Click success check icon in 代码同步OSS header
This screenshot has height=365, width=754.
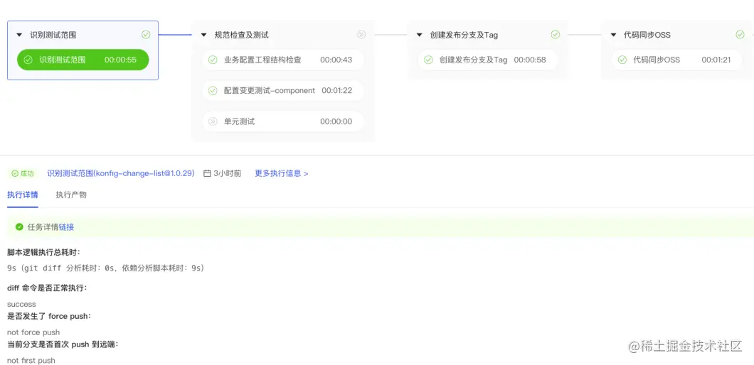(x=740, y=35)
